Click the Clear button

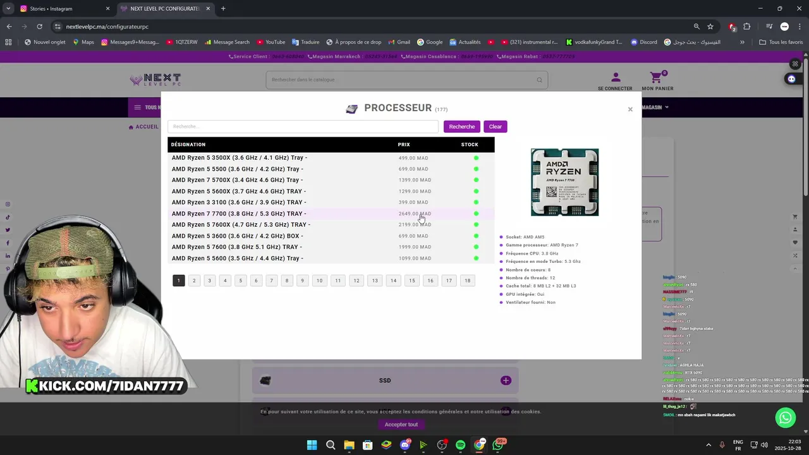pos(496,126)
